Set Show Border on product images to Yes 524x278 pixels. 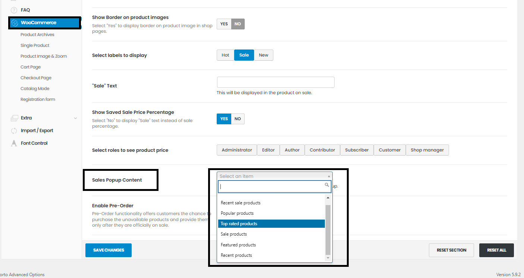(224, 24)
